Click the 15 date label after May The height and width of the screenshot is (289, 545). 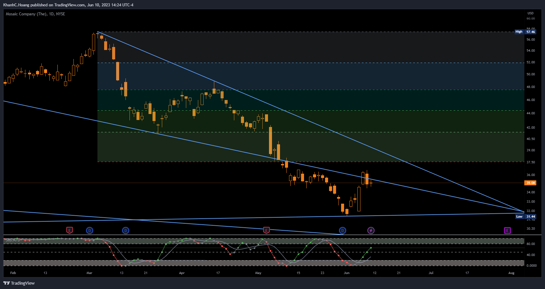[x=298, y=273]
